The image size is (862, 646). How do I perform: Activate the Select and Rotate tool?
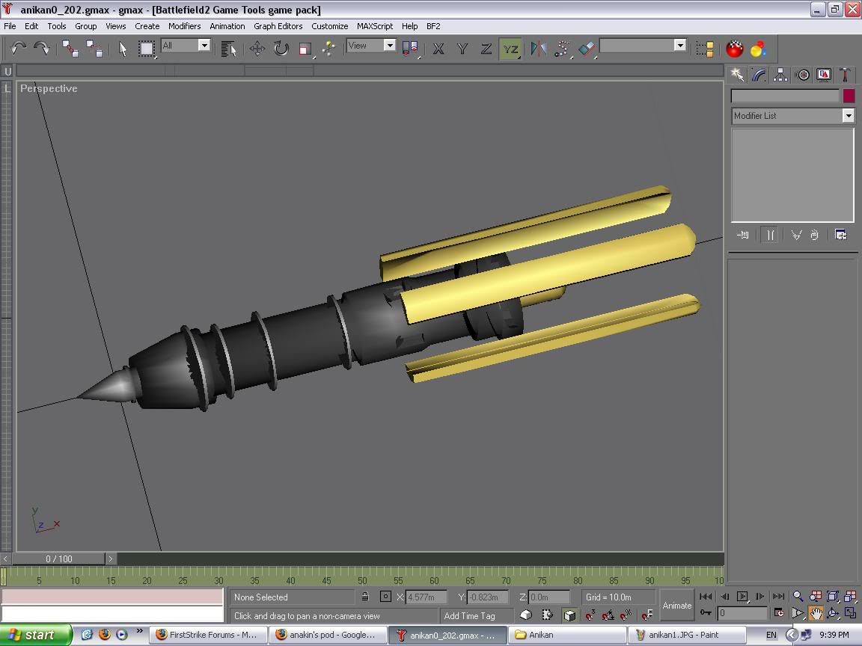pyautogui.click(x=281, y=49)
